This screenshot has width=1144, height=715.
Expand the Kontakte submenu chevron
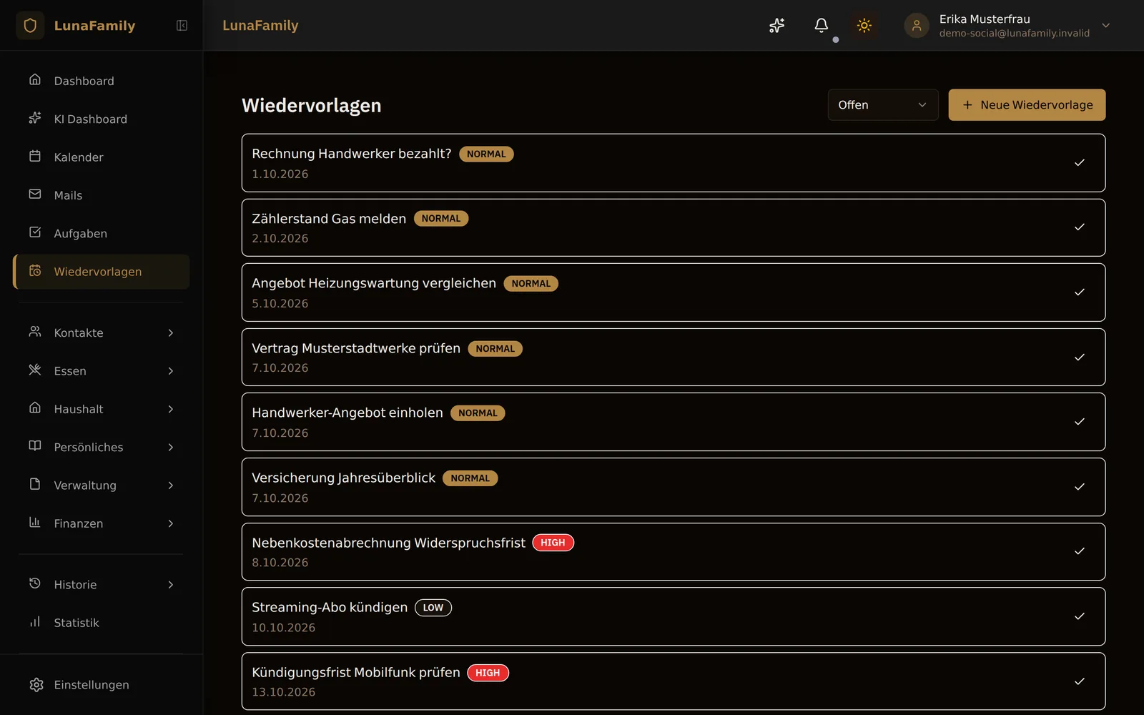click(x=171, y=333)
